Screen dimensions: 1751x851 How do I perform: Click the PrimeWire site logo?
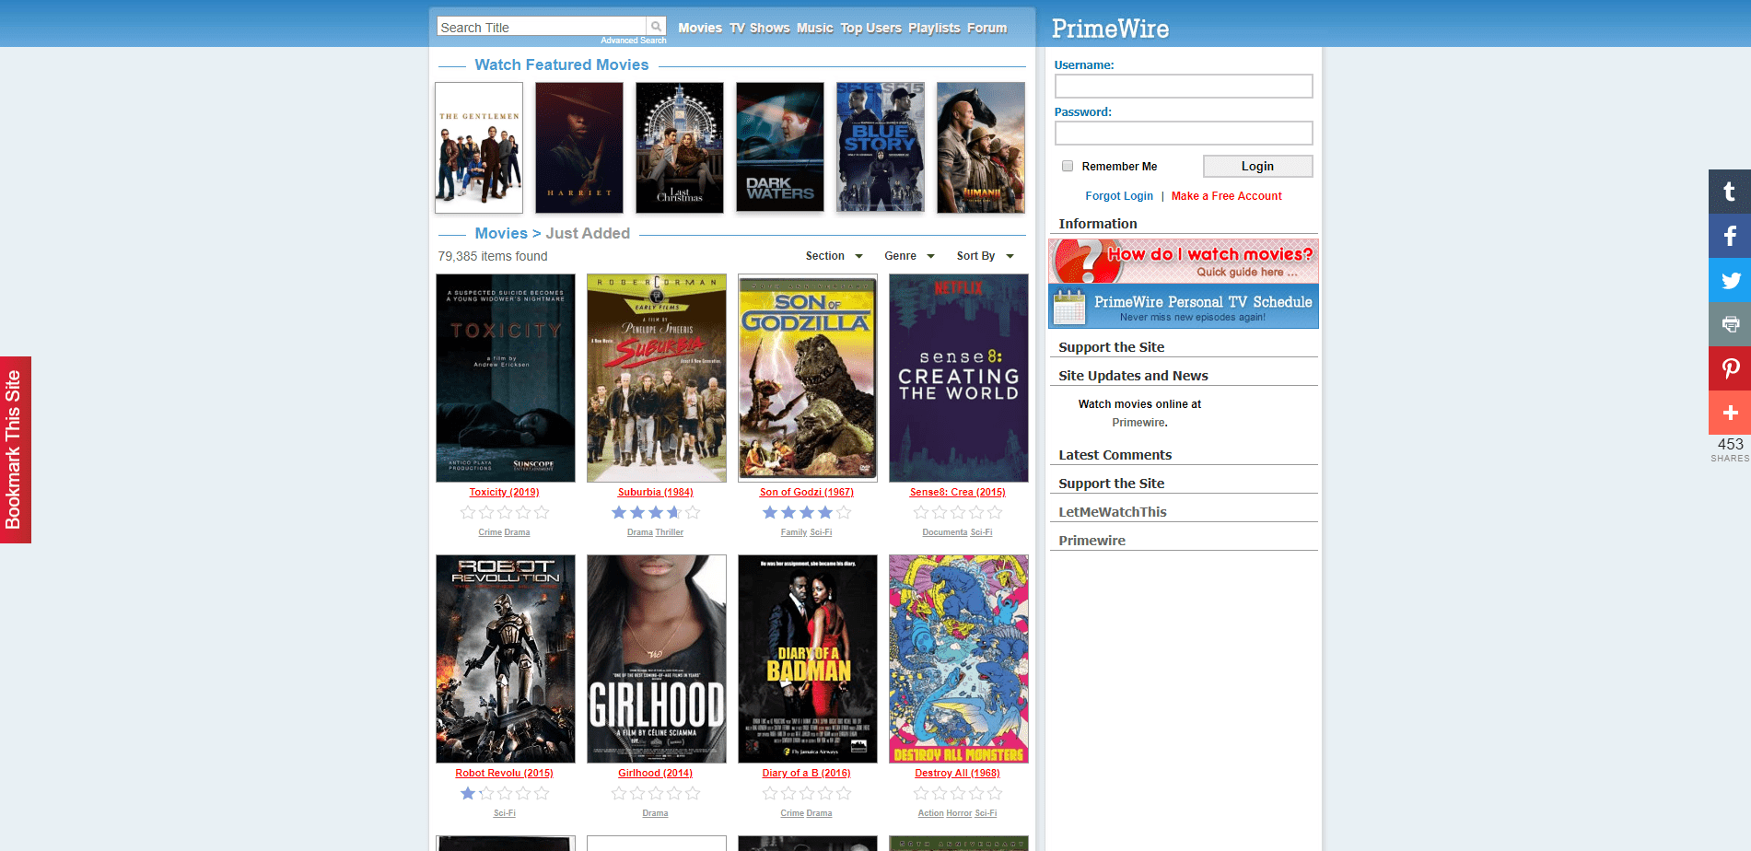coord(1110,29)
